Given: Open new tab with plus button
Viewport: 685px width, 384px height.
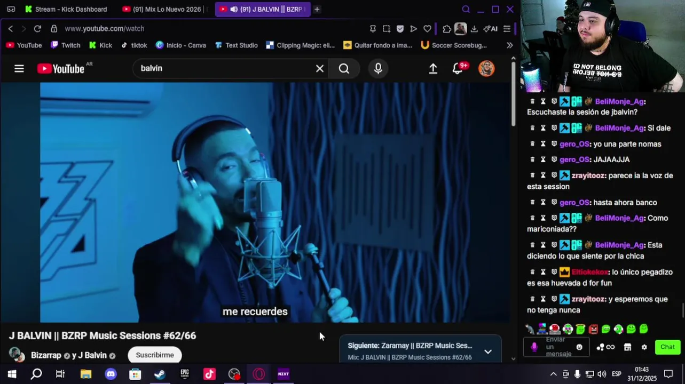Looking at the screenshot, I should [x=317, y=9].
